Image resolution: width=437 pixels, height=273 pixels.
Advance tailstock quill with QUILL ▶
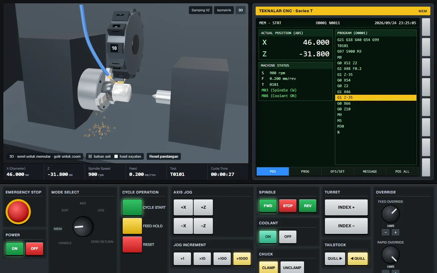pos(335,258)
